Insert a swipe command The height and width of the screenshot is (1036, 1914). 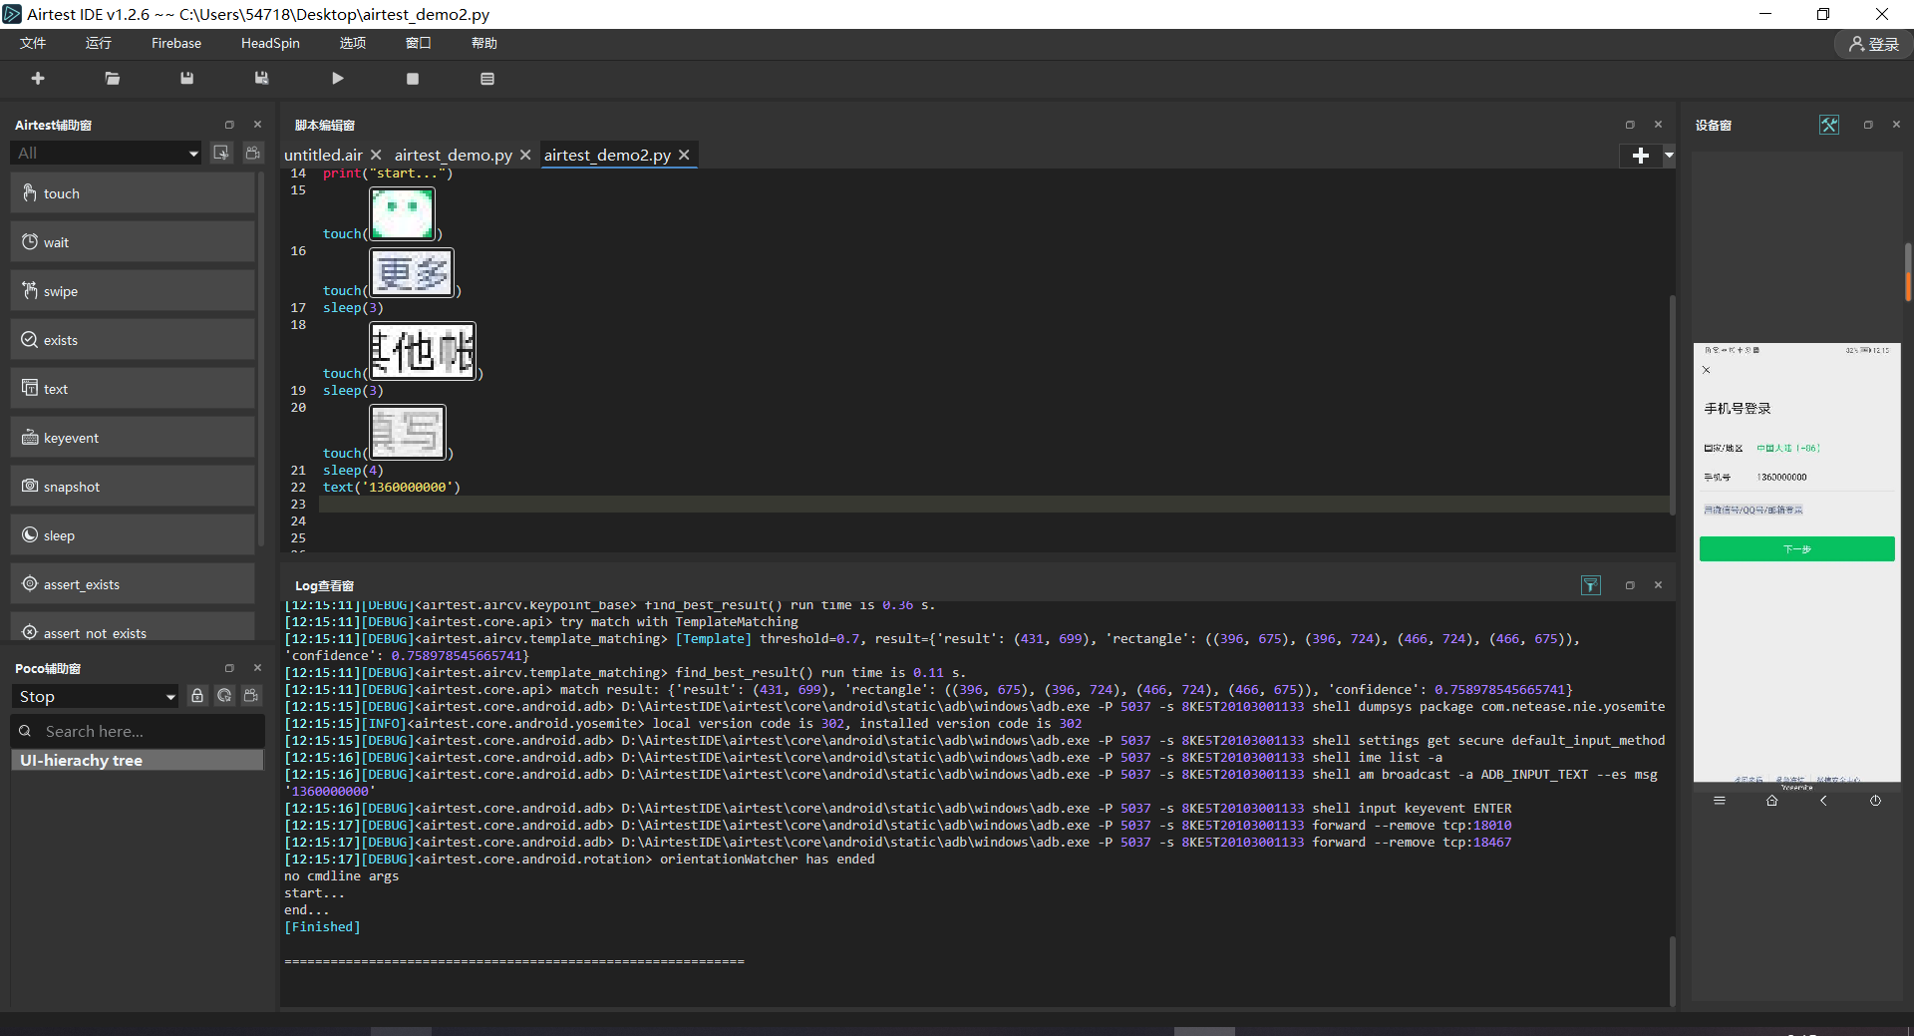[133, 291]
